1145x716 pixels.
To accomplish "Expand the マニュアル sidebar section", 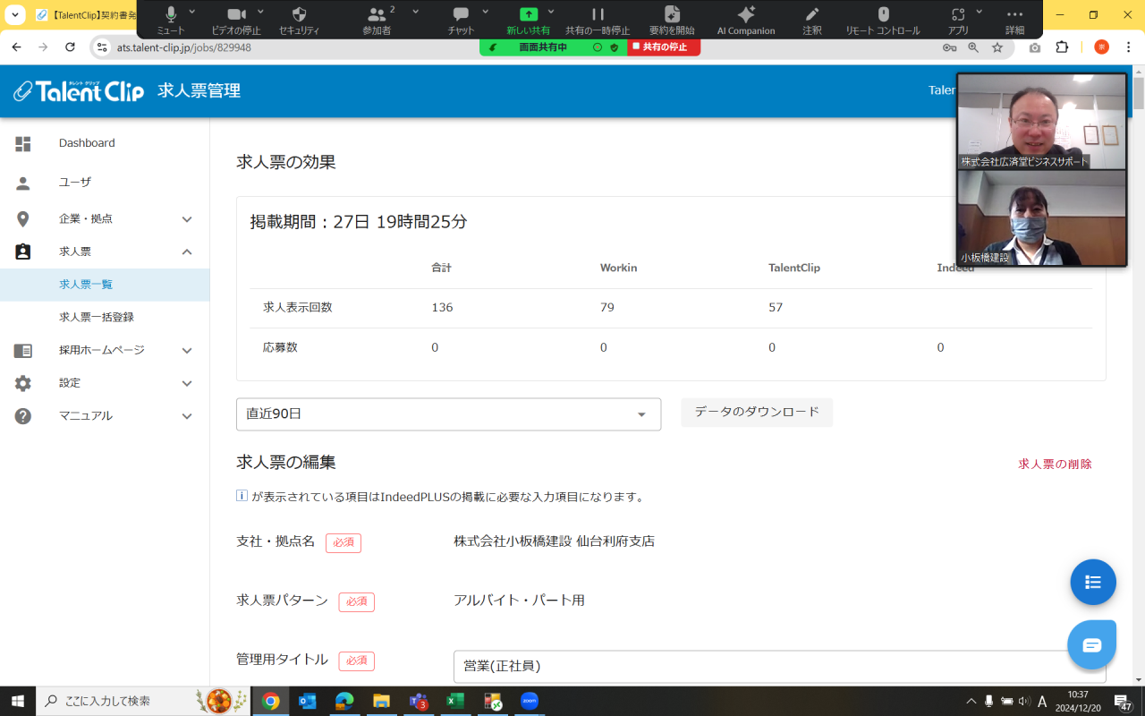I will pyautogui.click(x=105, y=415).
